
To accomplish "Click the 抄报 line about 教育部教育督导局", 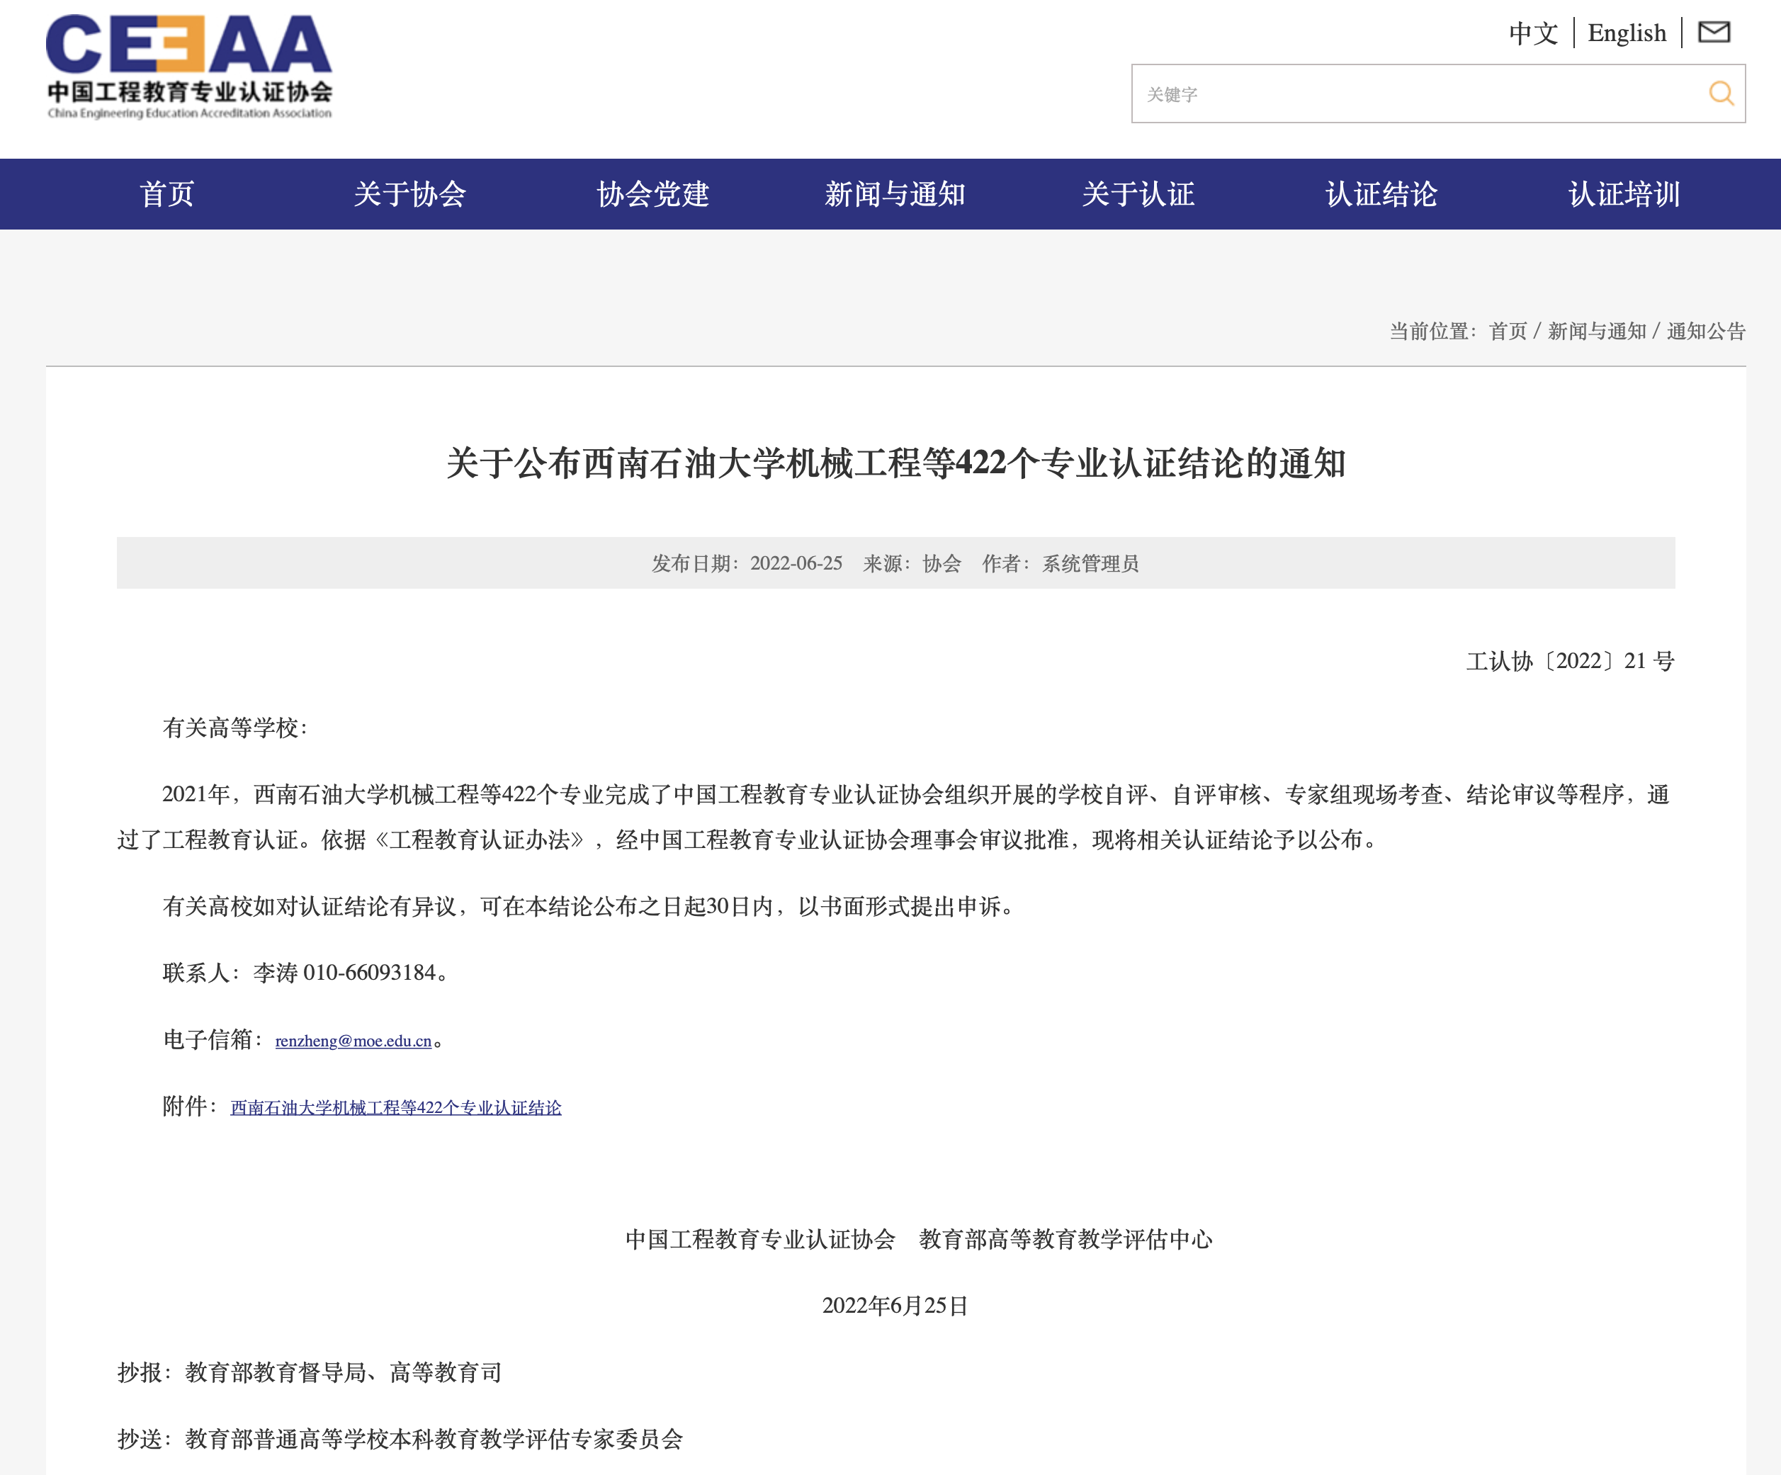I will 310,1372.
